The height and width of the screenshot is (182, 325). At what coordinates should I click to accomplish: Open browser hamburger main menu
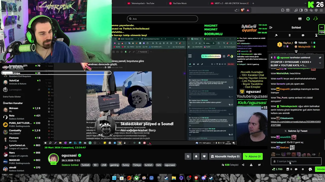[x=322, y=10]
